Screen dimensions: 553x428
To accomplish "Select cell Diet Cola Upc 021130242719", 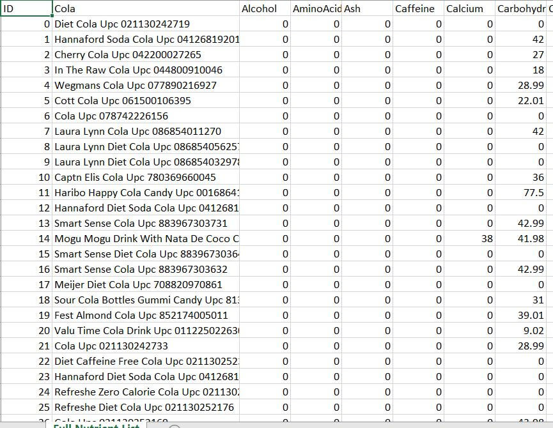I will [x=146, y=24].
